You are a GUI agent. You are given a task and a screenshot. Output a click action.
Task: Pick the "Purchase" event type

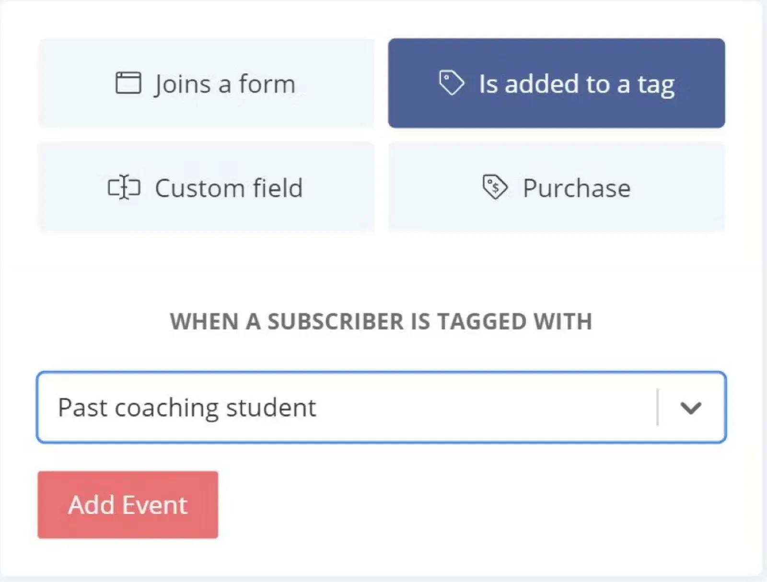tap(556, 187)
